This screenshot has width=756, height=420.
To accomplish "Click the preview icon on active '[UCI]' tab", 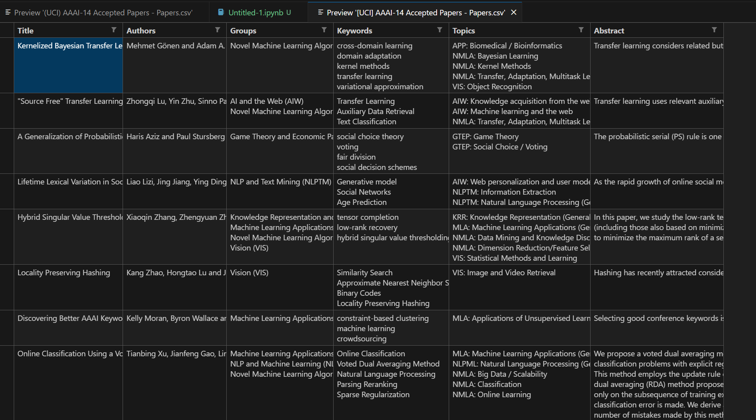I will point(321,13).
